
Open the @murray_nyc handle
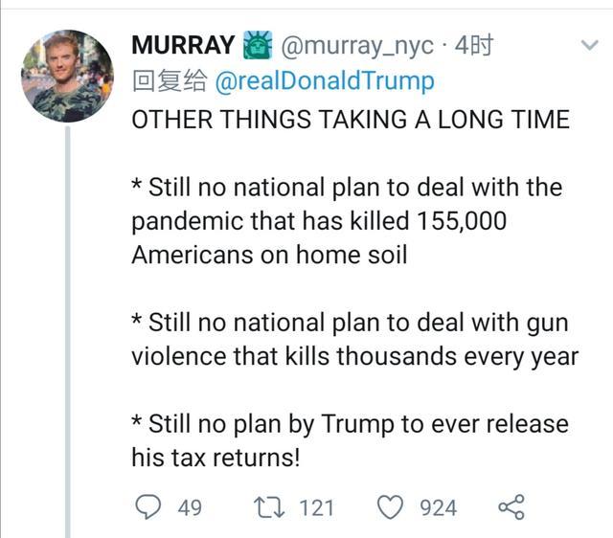(x=355, y=45)
